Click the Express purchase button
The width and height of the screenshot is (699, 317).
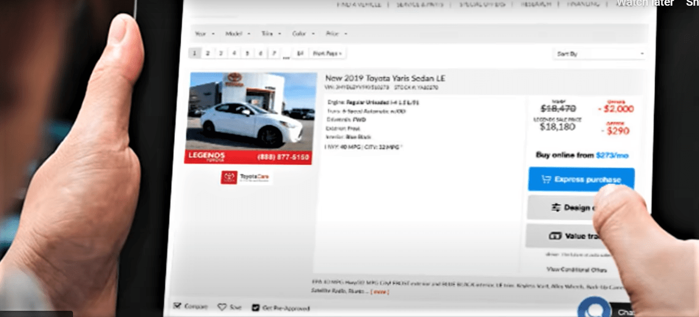point(581,179)
